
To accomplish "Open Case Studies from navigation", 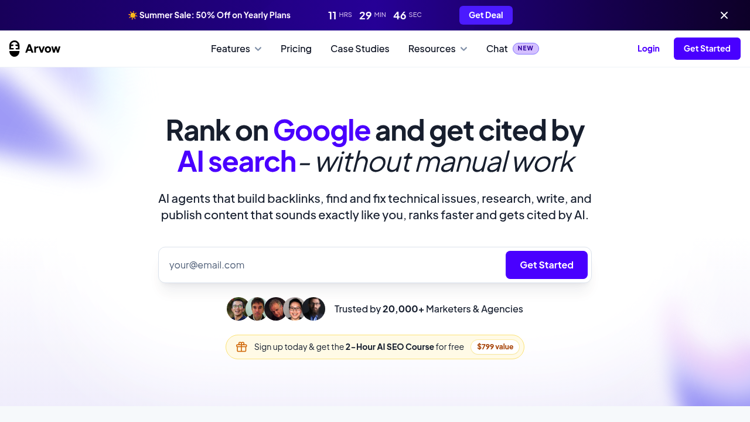I will (360, 49).
